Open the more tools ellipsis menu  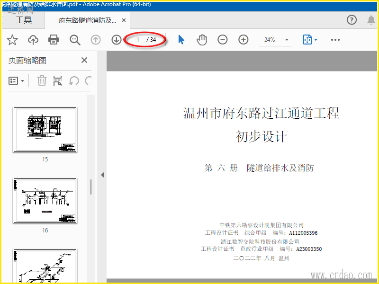[x=335, y=40]
